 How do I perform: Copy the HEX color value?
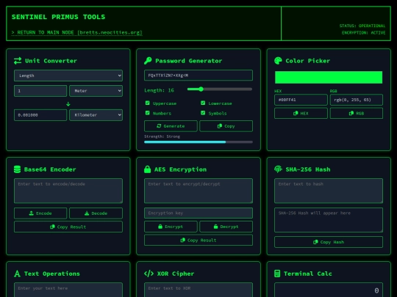[301, 114]
